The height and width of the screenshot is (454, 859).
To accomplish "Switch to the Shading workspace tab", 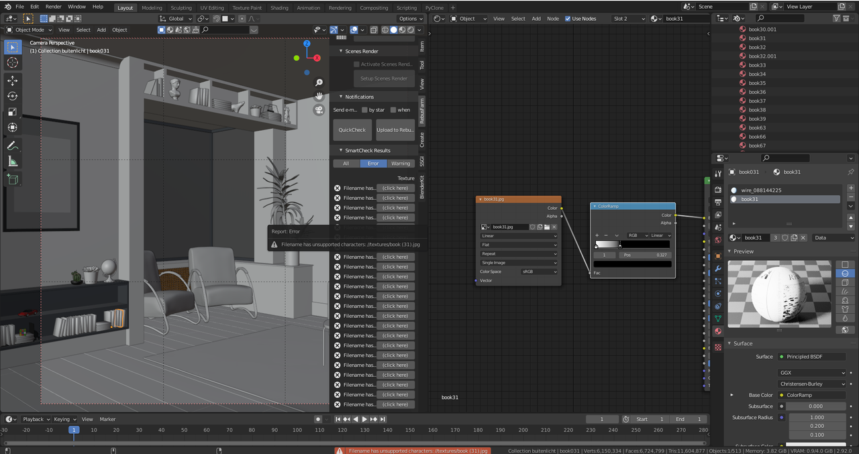I will click(x=279, y=8).
